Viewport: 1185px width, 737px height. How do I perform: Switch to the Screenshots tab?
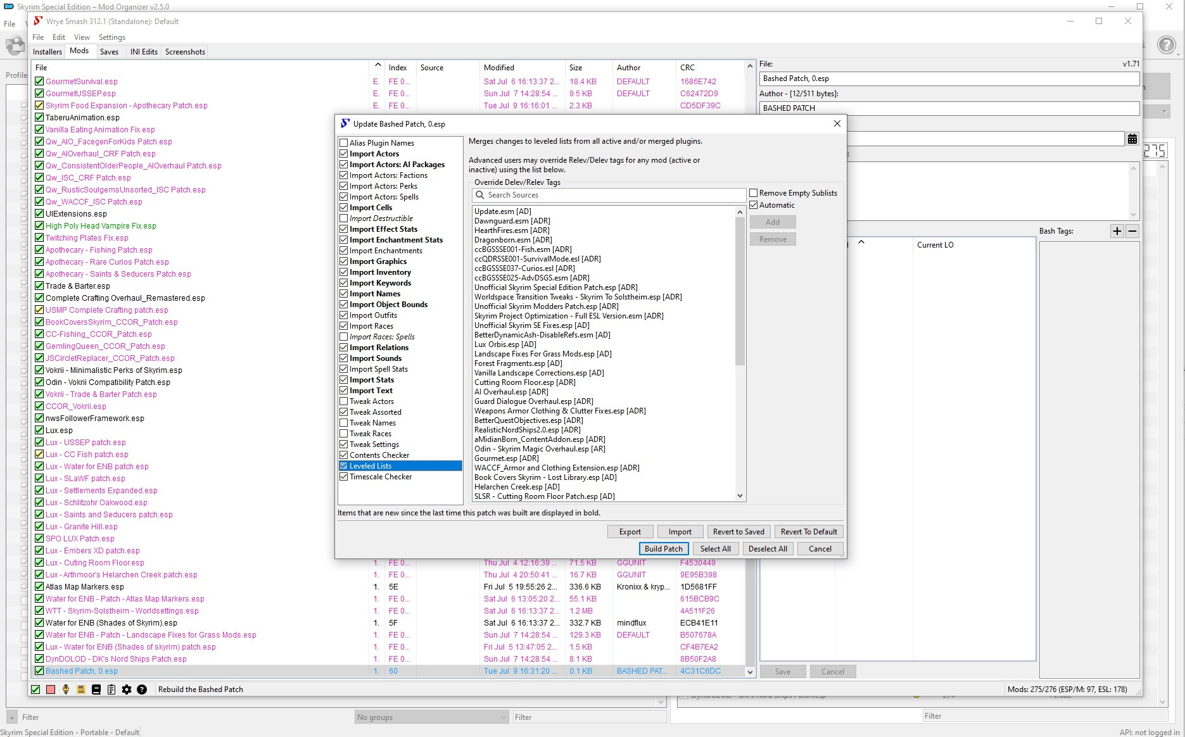click(185, 52)
